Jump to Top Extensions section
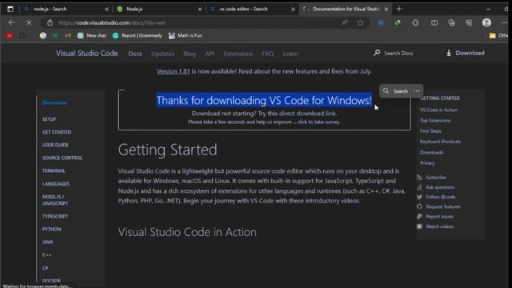 click(x=435, y=121)
